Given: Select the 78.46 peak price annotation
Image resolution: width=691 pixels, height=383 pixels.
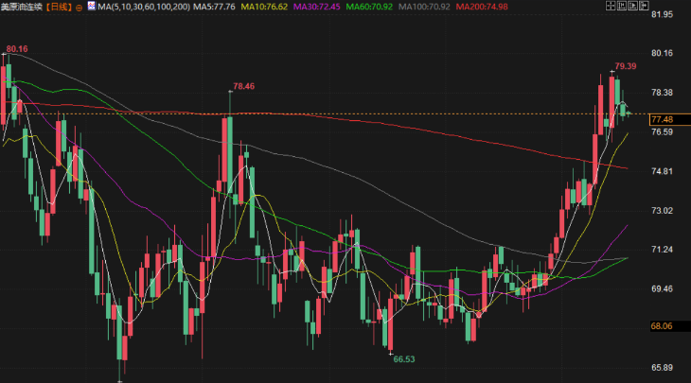Looking at the screenshot, I should (243, 86).
